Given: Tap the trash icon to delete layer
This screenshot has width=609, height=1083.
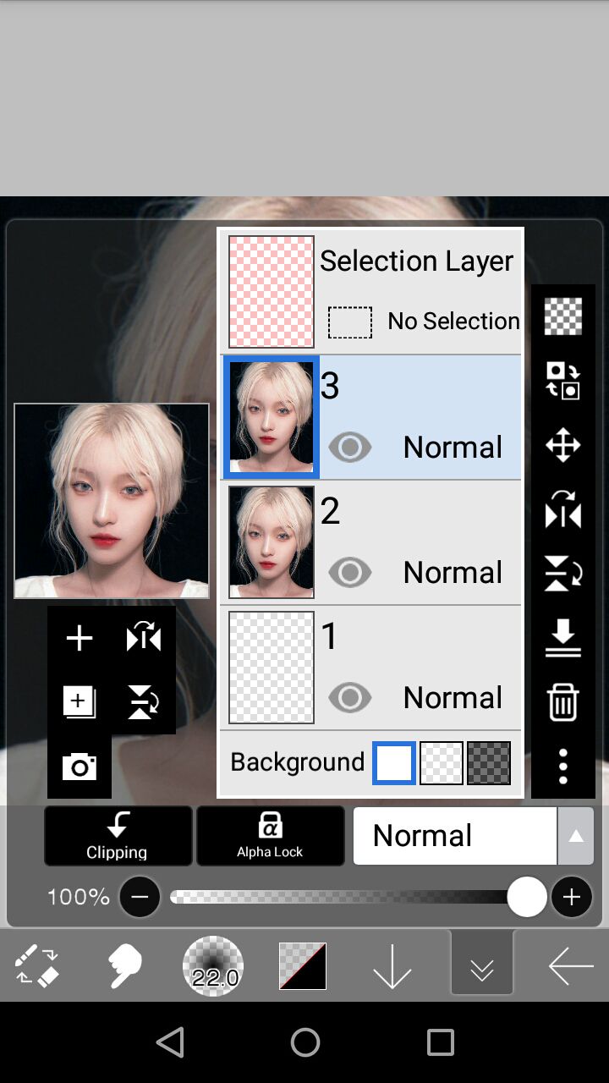Looking at the screenshot, I should (x=562, y=702).
